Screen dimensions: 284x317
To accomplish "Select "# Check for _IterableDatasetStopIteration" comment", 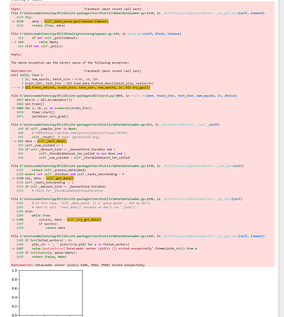I will pos(68,191).
